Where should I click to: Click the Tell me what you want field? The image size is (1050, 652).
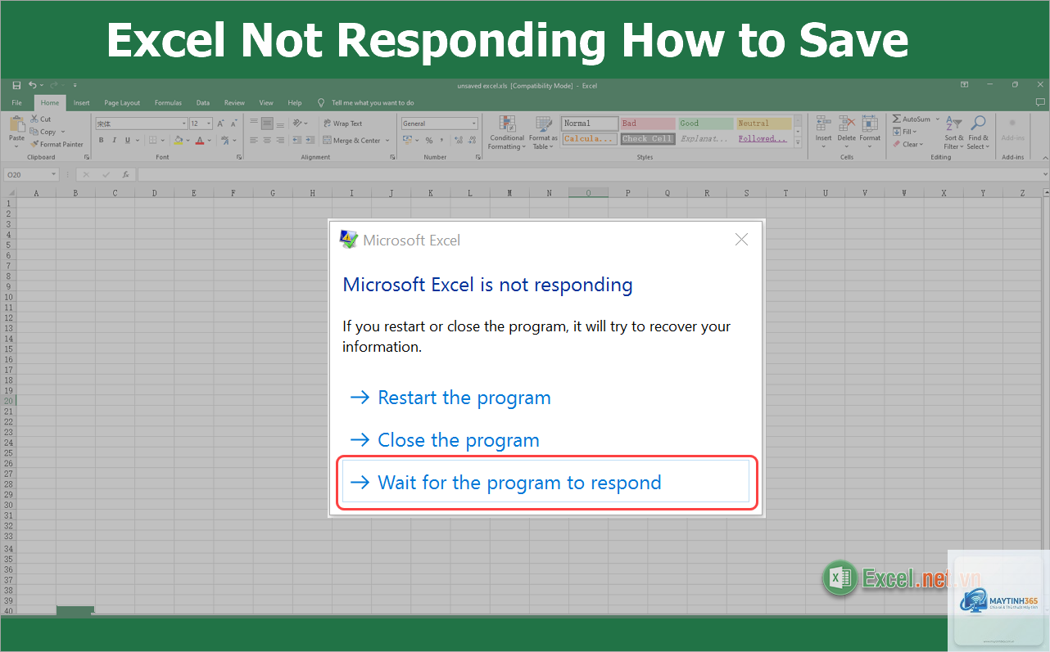[373, 103]
